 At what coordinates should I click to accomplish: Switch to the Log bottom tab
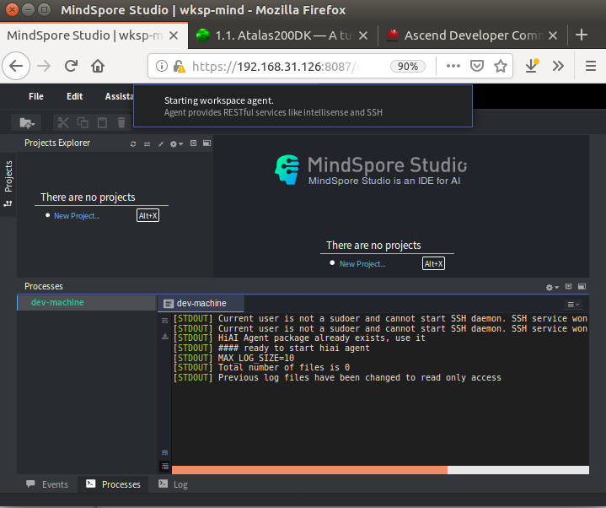point(173,484)
